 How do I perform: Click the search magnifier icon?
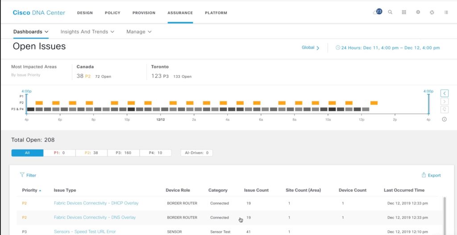(390, 12)
